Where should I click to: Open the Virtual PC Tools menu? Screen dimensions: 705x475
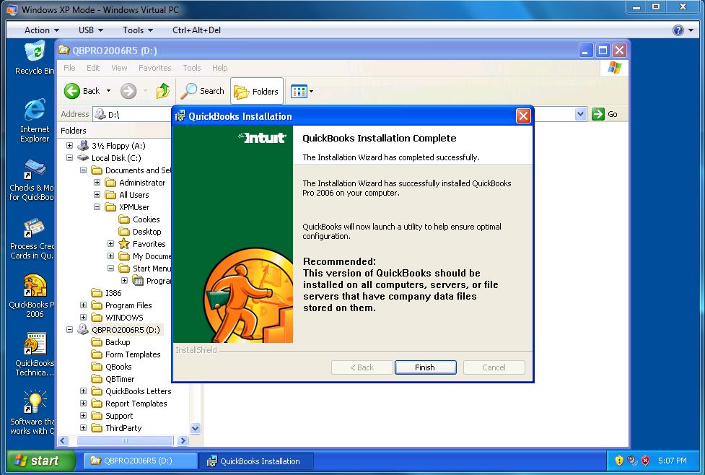click(x=138, y=30)
